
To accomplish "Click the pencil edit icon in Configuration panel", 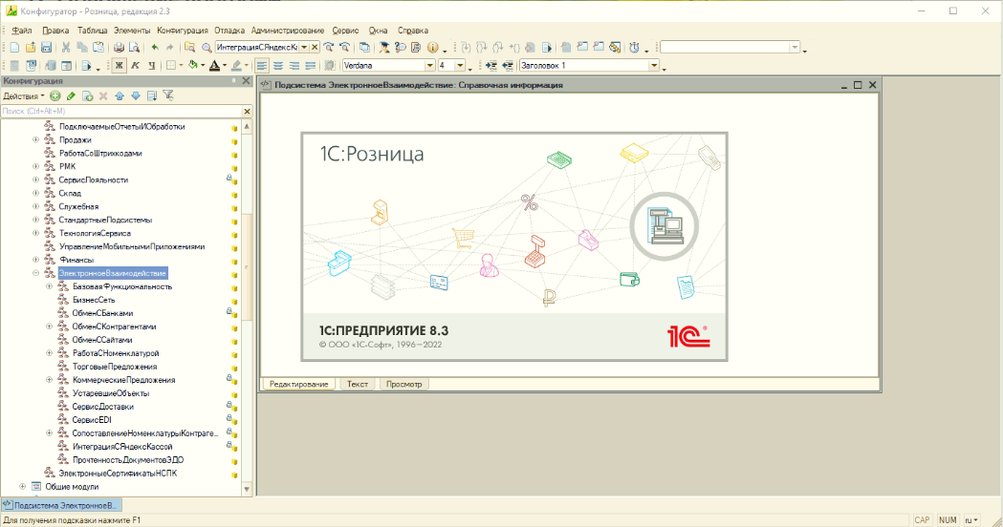I will coord(71,95).
